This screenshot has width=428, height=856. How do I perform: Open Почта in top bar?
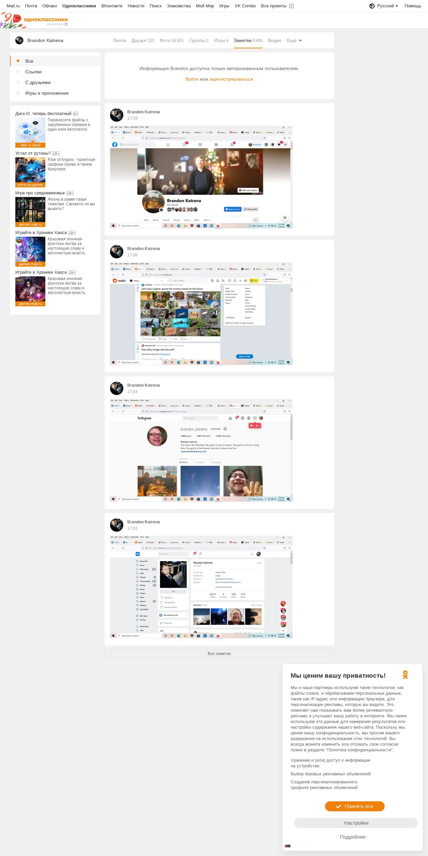tap(31, 6)
